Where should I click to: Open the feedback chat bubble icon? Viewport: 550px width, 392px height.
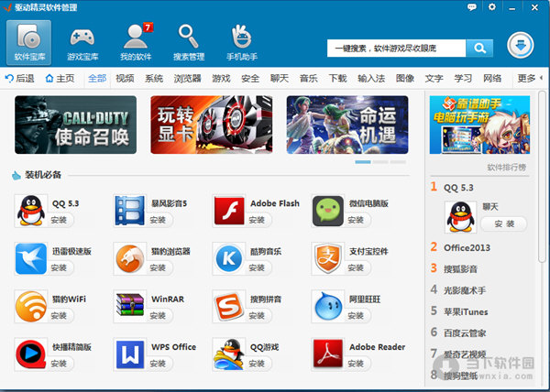[x=472, y=7]
